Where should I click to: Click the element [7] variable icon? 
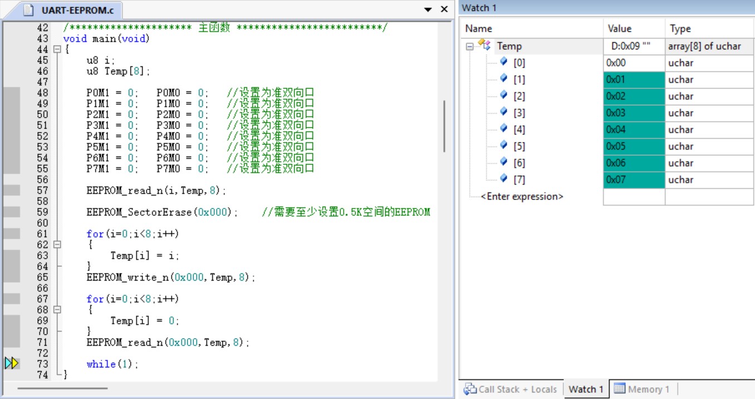point(504,179)
